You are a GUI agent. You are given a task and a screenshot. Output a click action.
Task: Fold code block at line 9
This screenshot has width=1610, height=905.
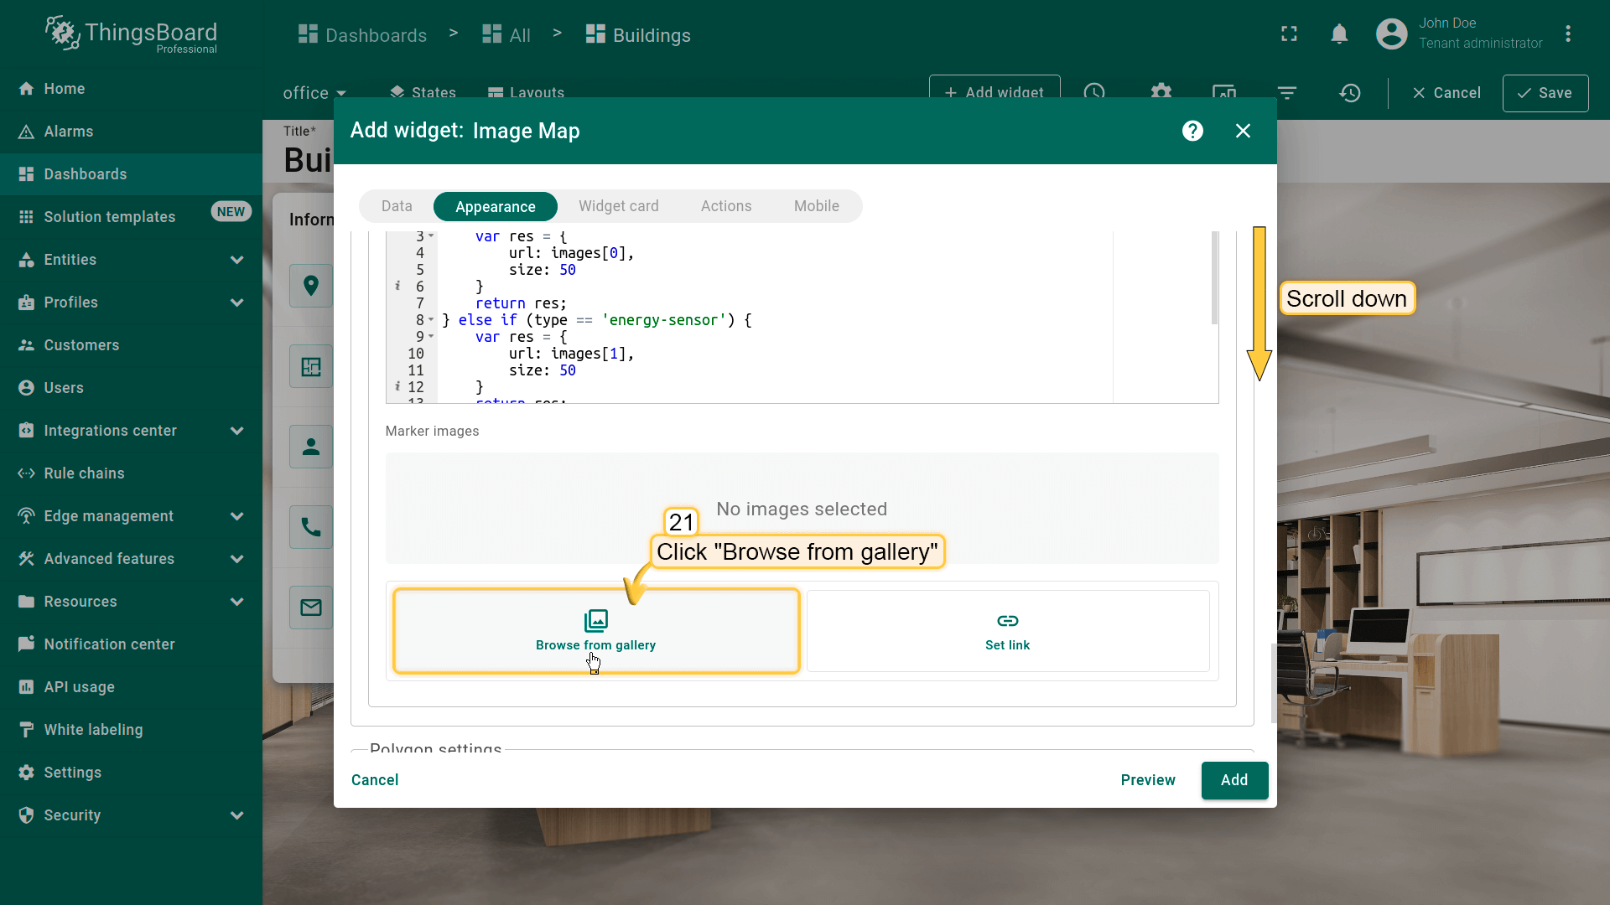pyautogui.click(x=431, y=337)
